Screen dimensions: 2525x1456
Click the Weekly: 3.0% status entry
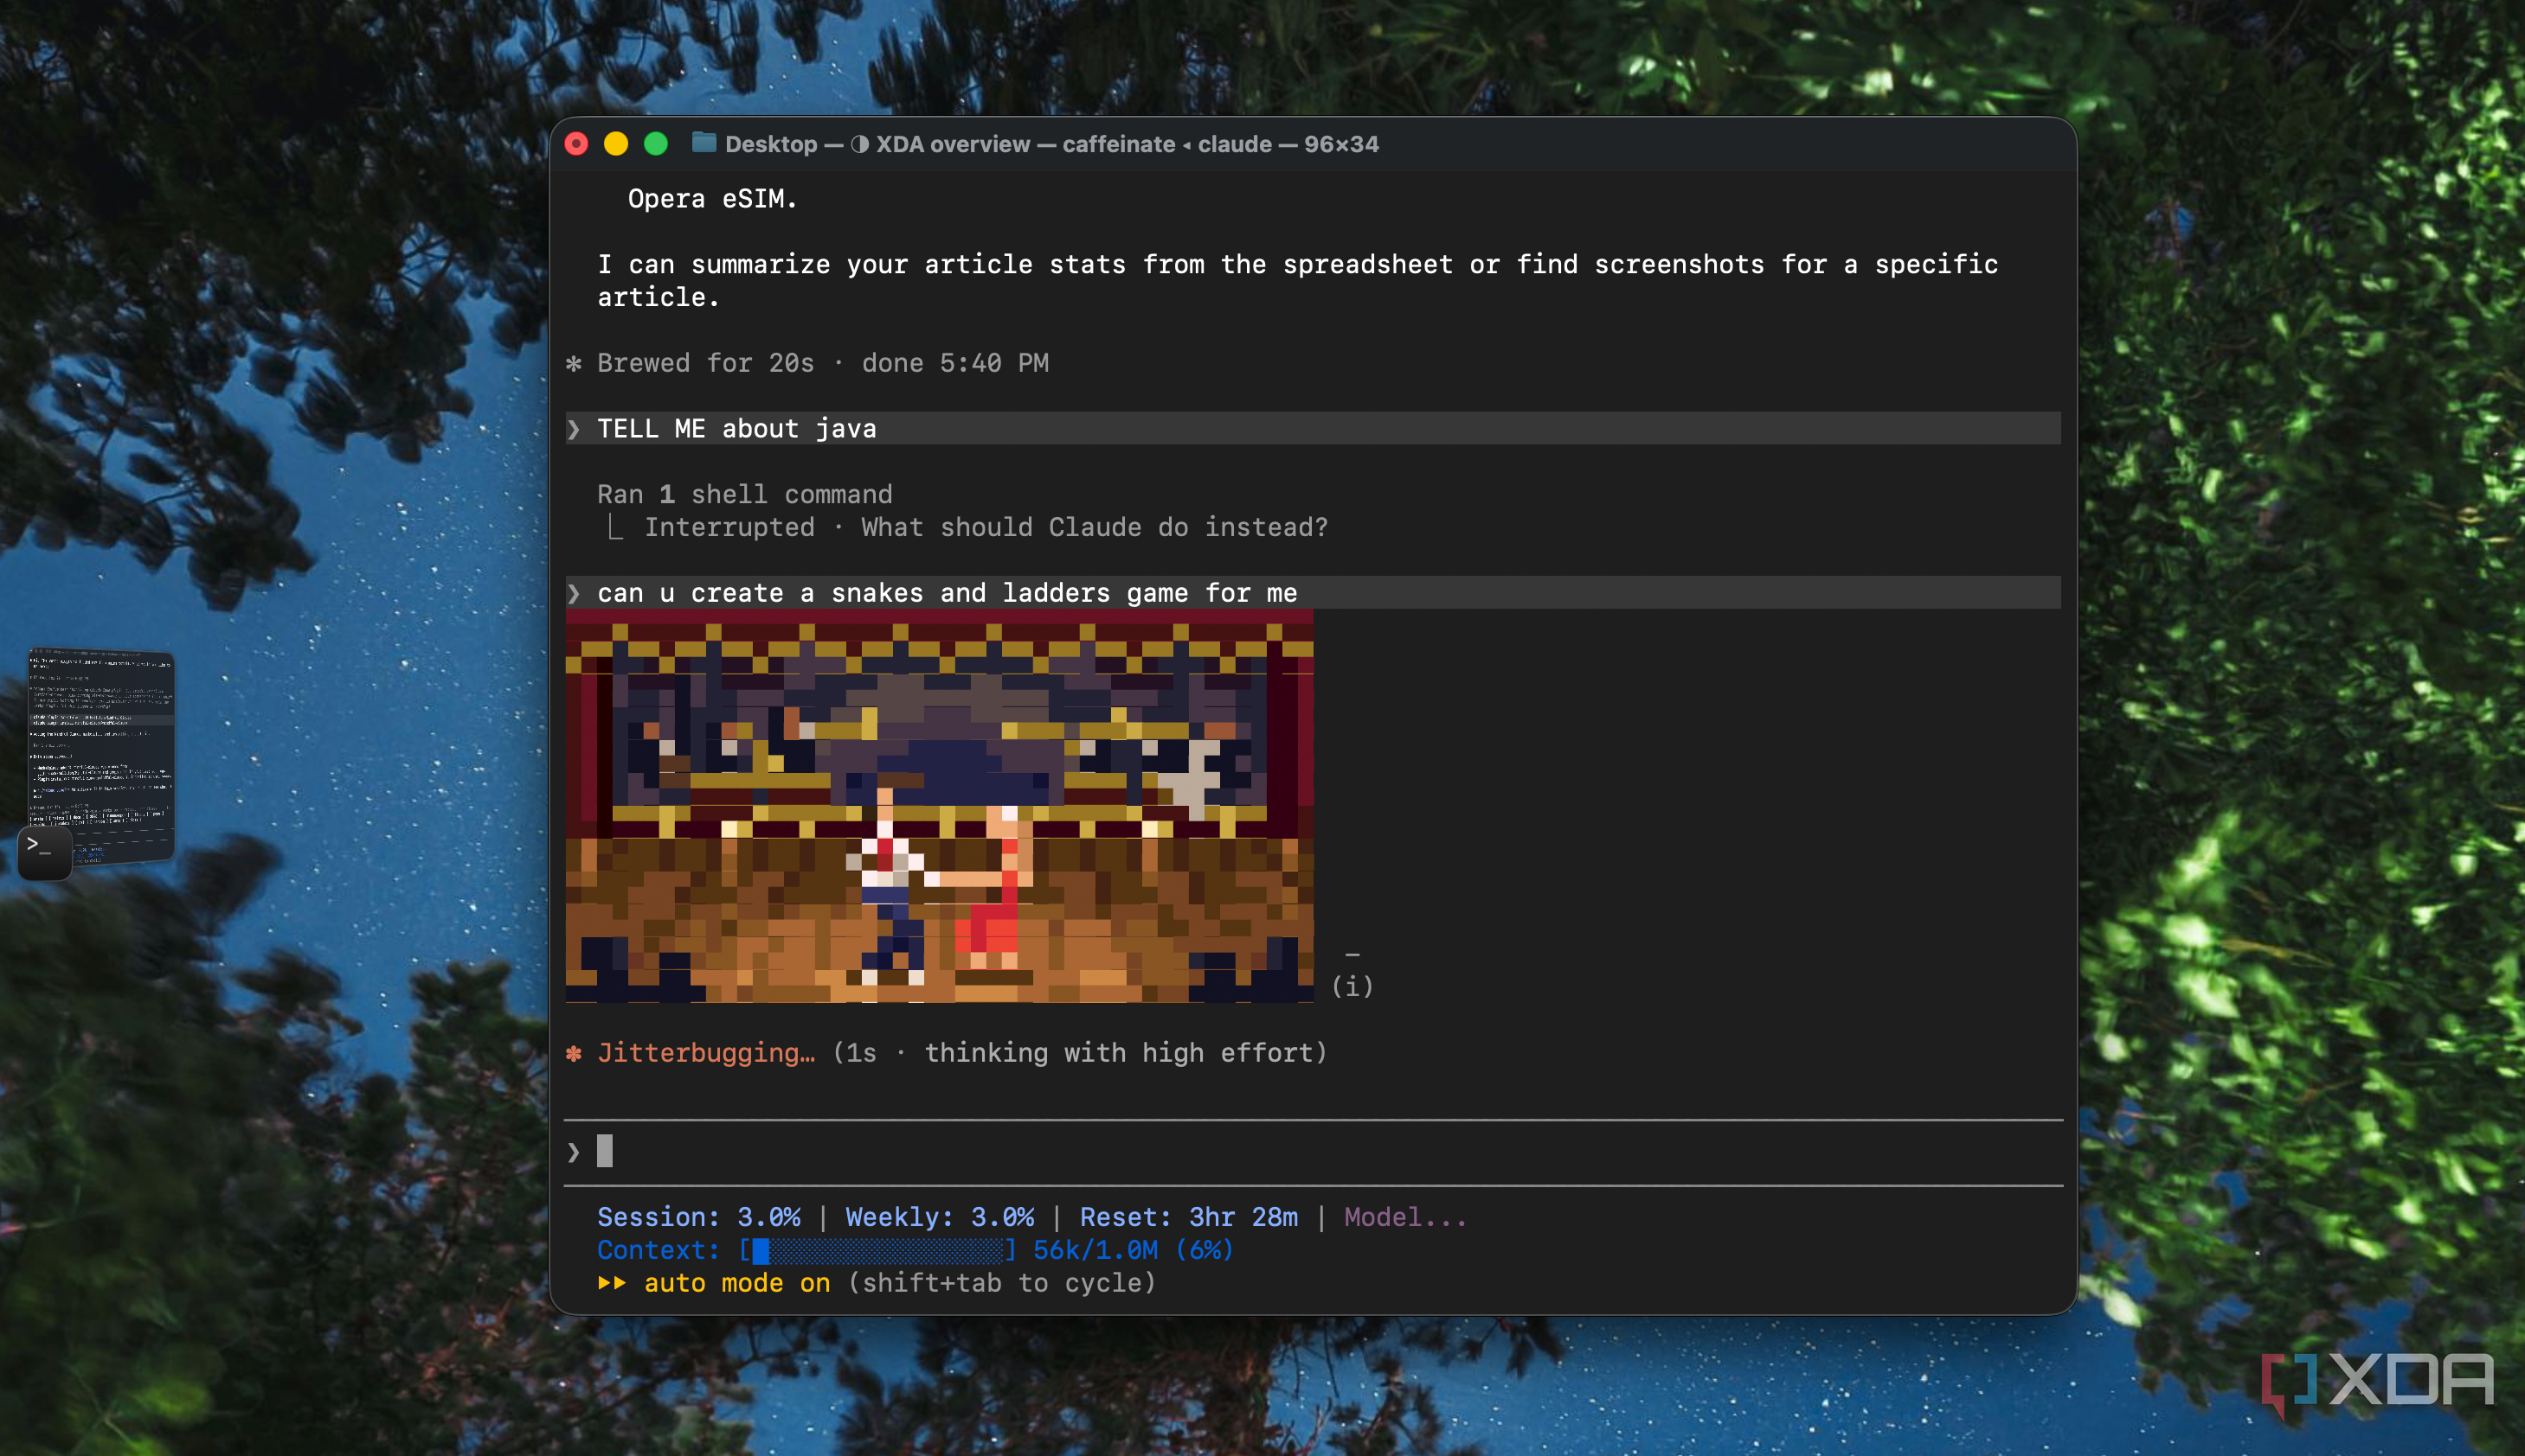click(940, 1217)
